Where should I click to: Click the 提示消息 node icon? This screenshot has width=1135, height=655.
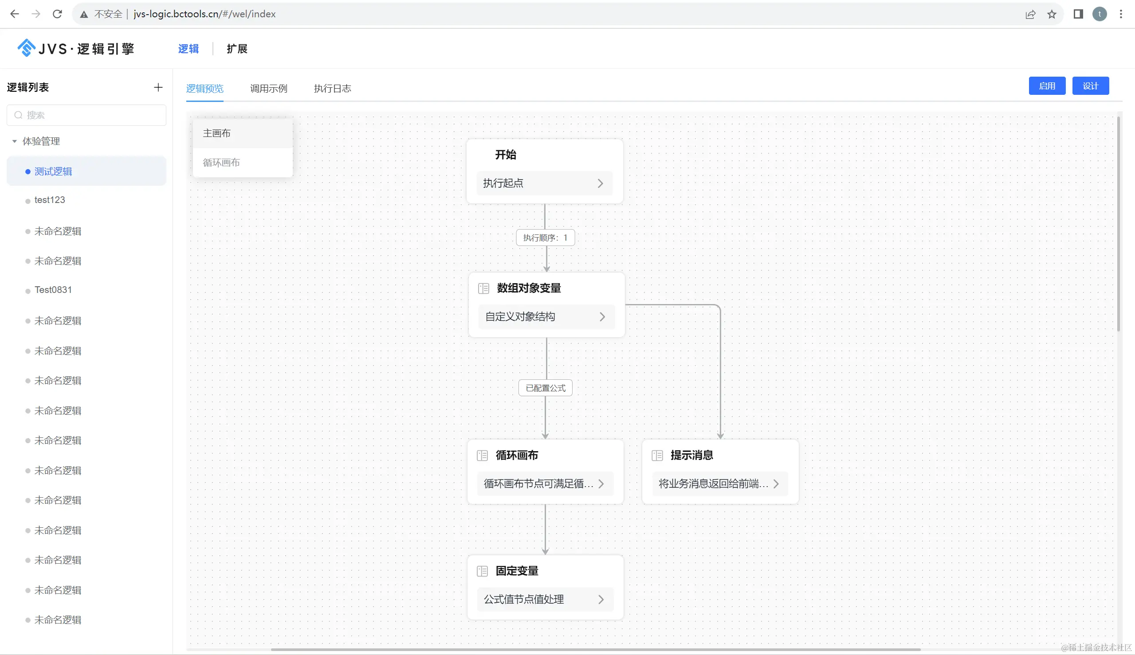coord(657,455)
